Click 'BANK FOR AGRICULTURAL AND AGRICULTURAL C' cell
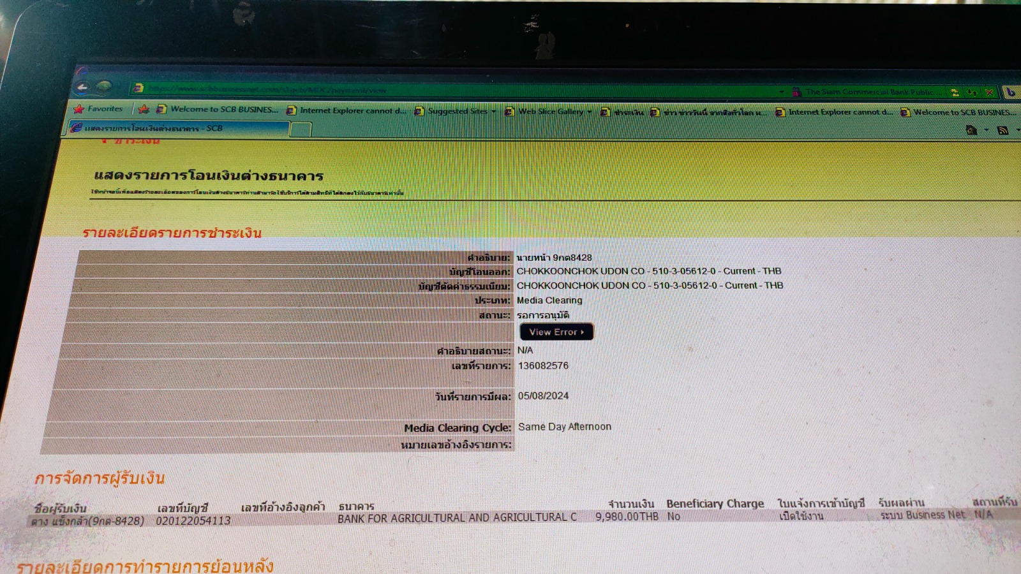This screenshot has width=1021, height=574. point(457,518)
